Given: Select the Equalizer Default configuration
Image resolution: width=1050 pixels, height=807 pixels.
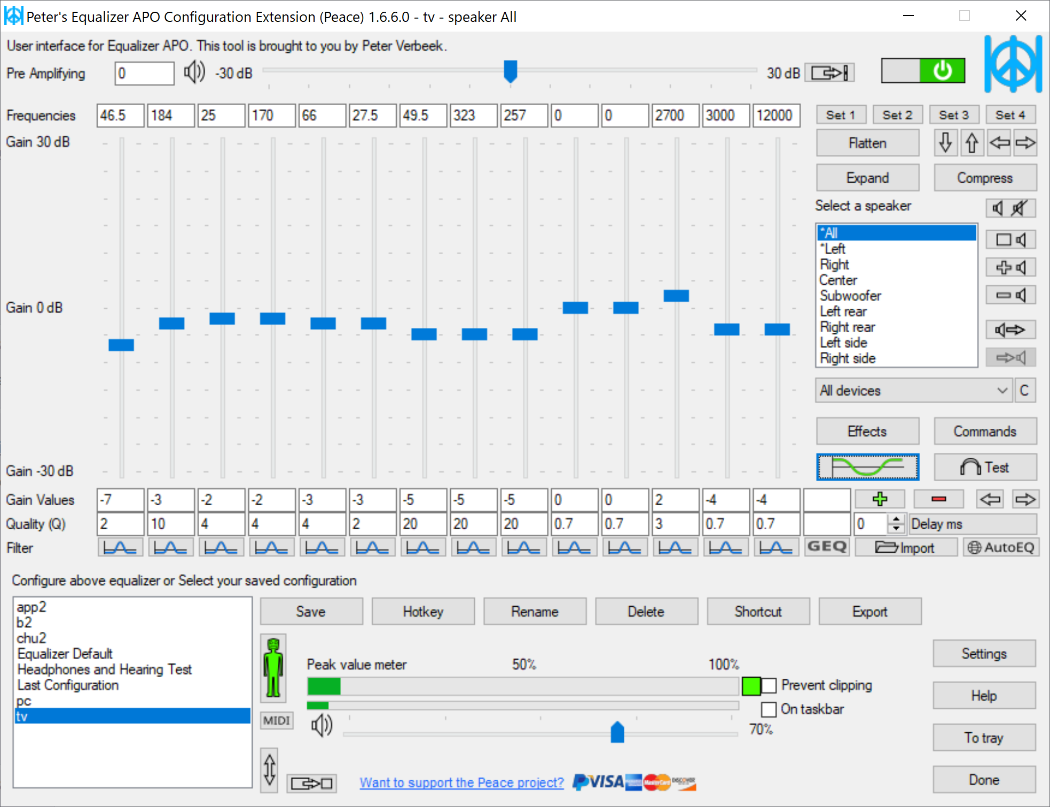Looking at the screenshot, I should (65, 654).
